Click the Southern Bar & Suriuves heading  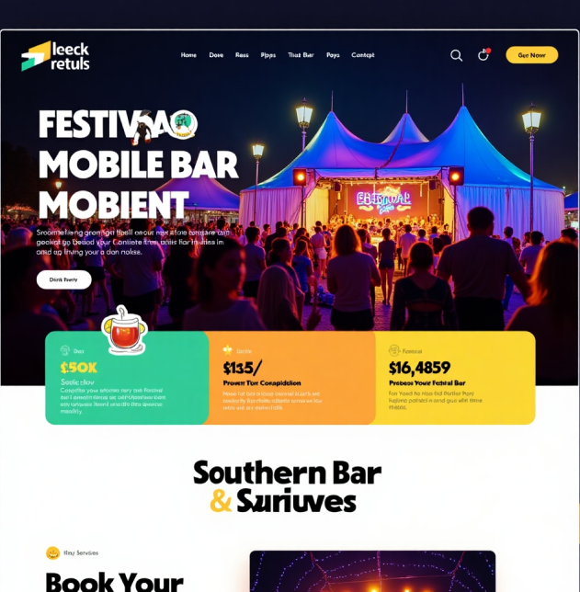coord(288,486)
